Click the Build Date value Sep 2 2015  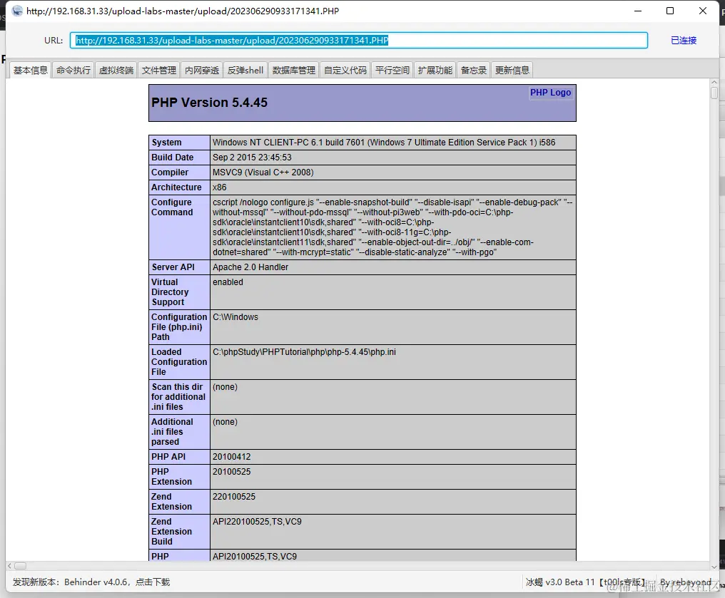click(x=252, y=157)
